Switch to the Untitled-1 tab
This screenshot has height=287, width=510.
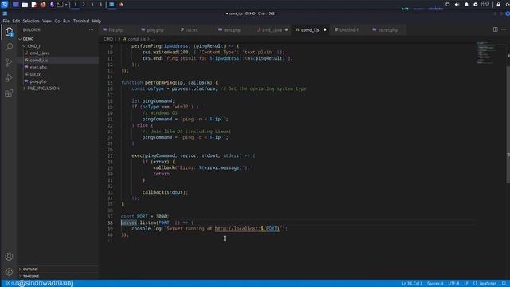[349, 30]
